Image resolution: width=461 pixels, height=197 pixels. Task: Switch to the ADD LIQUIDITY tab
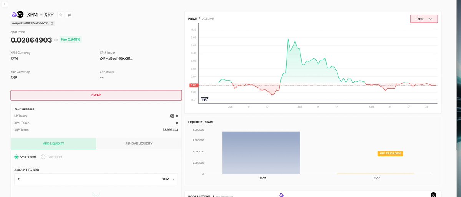[53, 144]
